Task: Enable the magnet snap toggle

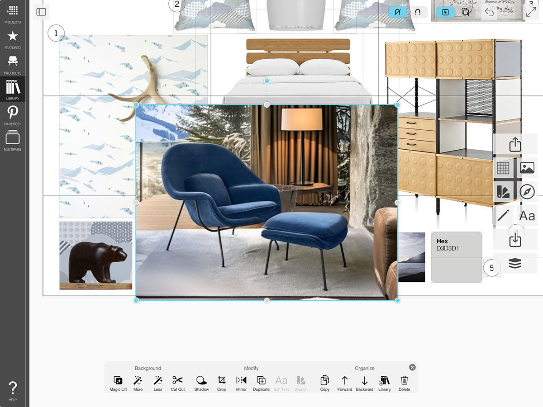Action: pyautogui.click(x=418, y=12)
